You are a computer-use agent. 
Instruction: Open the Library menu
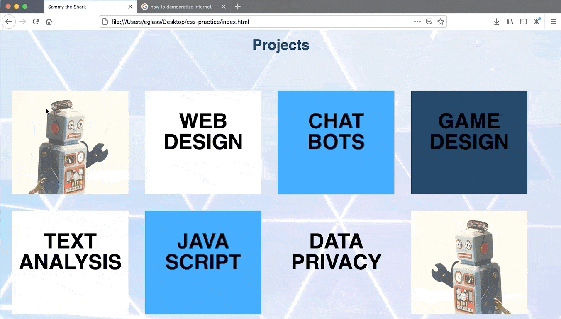510,22
